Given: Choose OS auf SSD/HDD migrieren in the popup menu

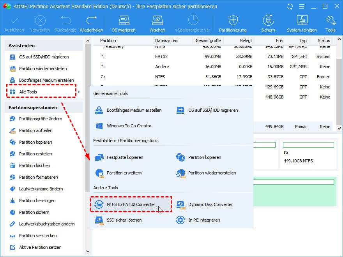Looking at the screenshot, I should point(207,110).
